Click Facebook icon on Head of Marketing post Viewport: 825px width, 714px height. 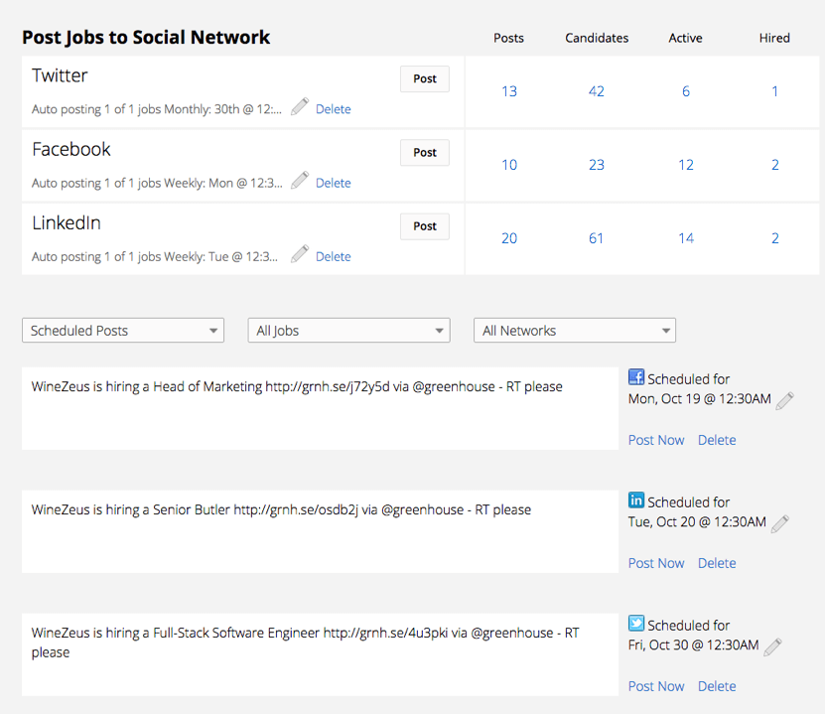coord(636,377)
